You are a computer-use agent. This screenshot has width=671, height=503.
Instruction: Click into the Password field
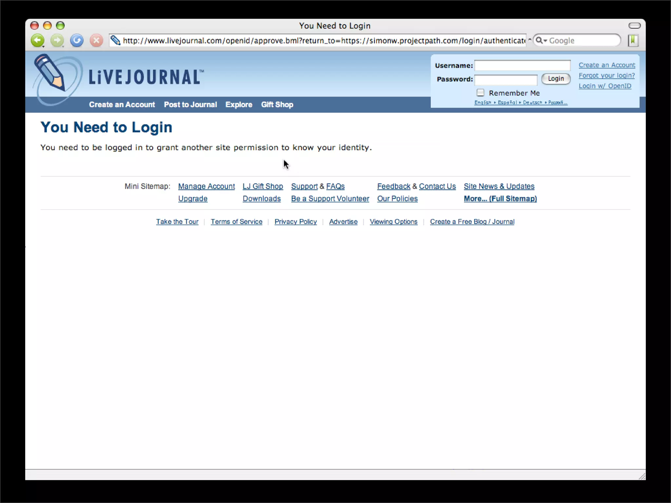tap(506, 79)
